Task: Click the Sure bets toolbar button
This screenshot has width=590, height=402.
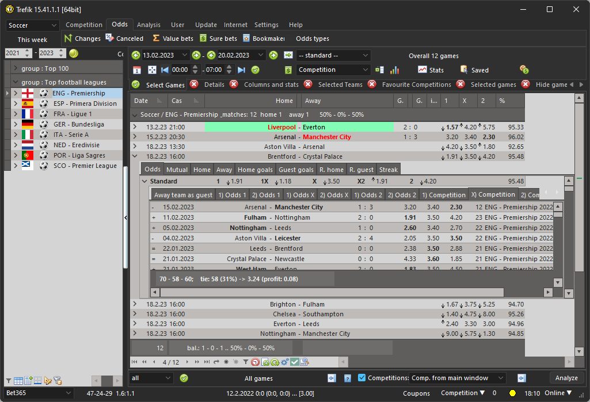Action: tap(218, 39)
